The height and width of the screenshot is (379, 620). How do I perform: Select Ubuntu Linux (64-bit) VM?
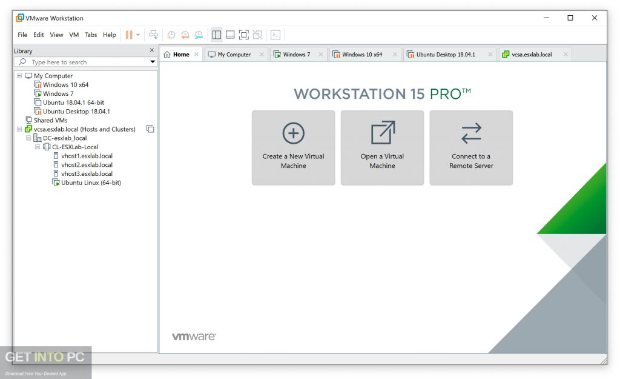click(x=91, y=183)
